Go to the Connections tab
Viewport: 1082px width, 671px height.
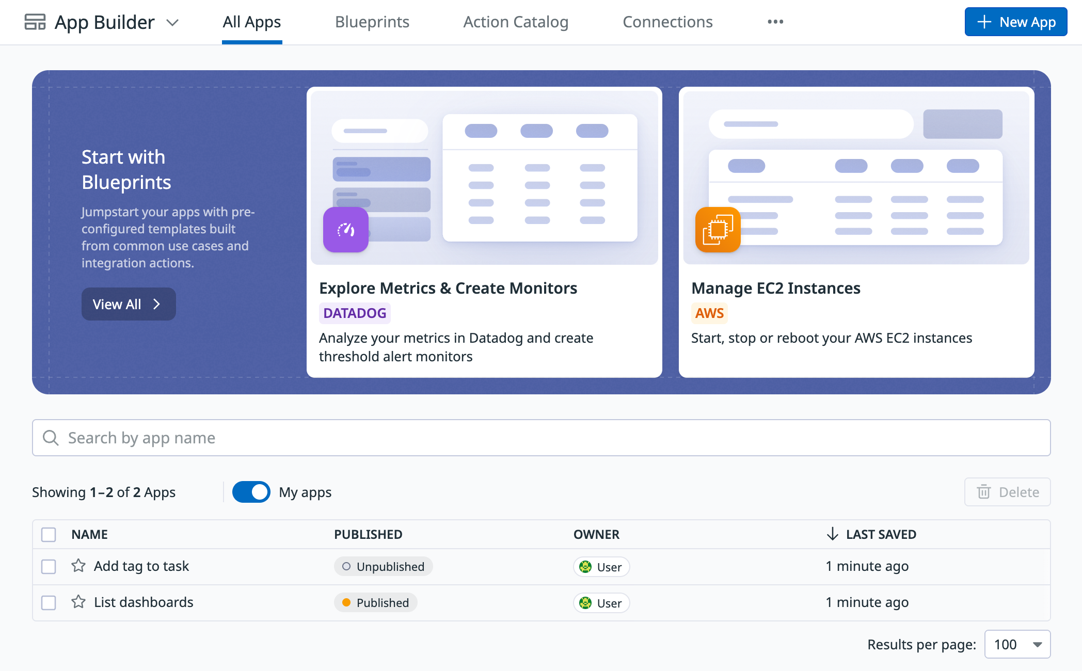pos(667,22)
